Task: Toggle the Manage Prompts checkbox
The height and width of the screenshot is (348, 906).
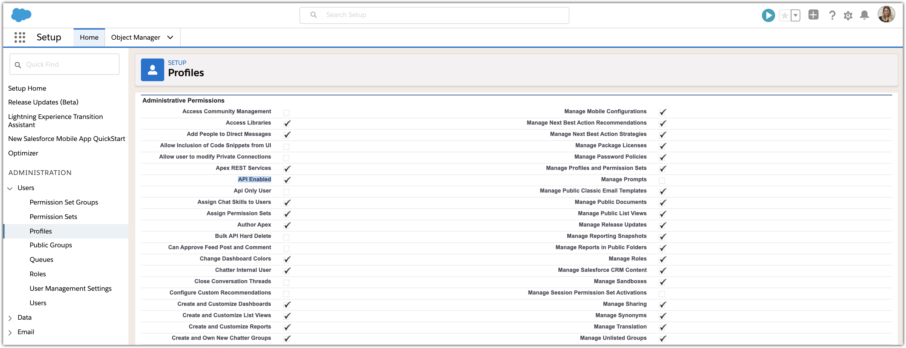Action: click(x=662, y=181)
